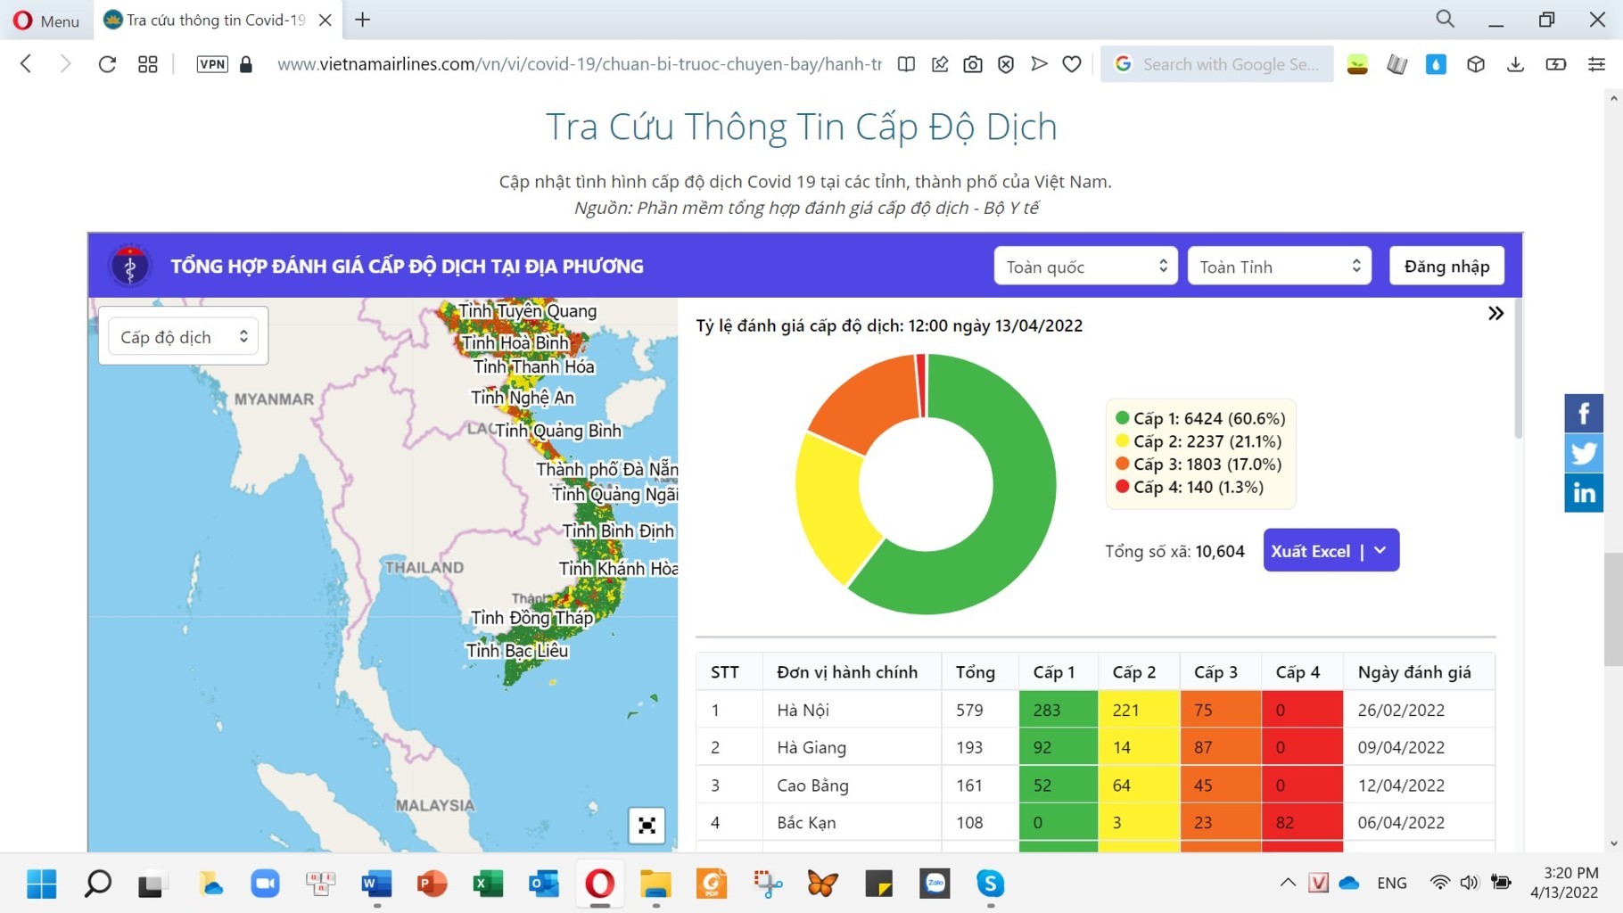Click the Facebook share icon

1583,414
